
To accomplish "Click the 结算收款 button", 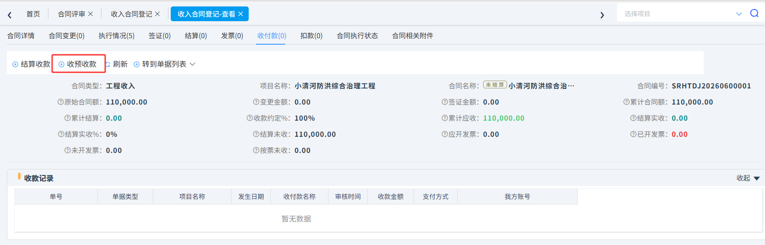I will tap(31, 64).
